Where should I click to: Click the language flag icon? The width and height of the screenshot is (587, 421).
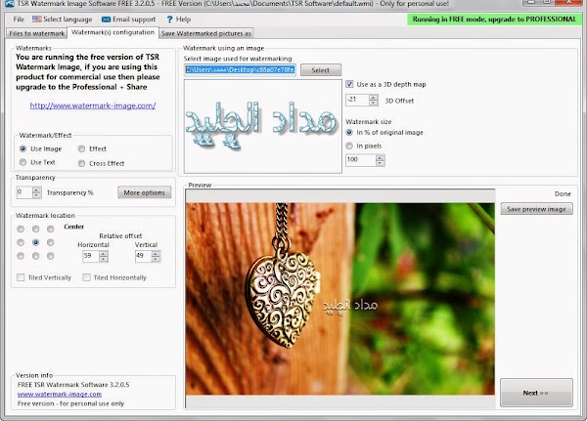37,20
